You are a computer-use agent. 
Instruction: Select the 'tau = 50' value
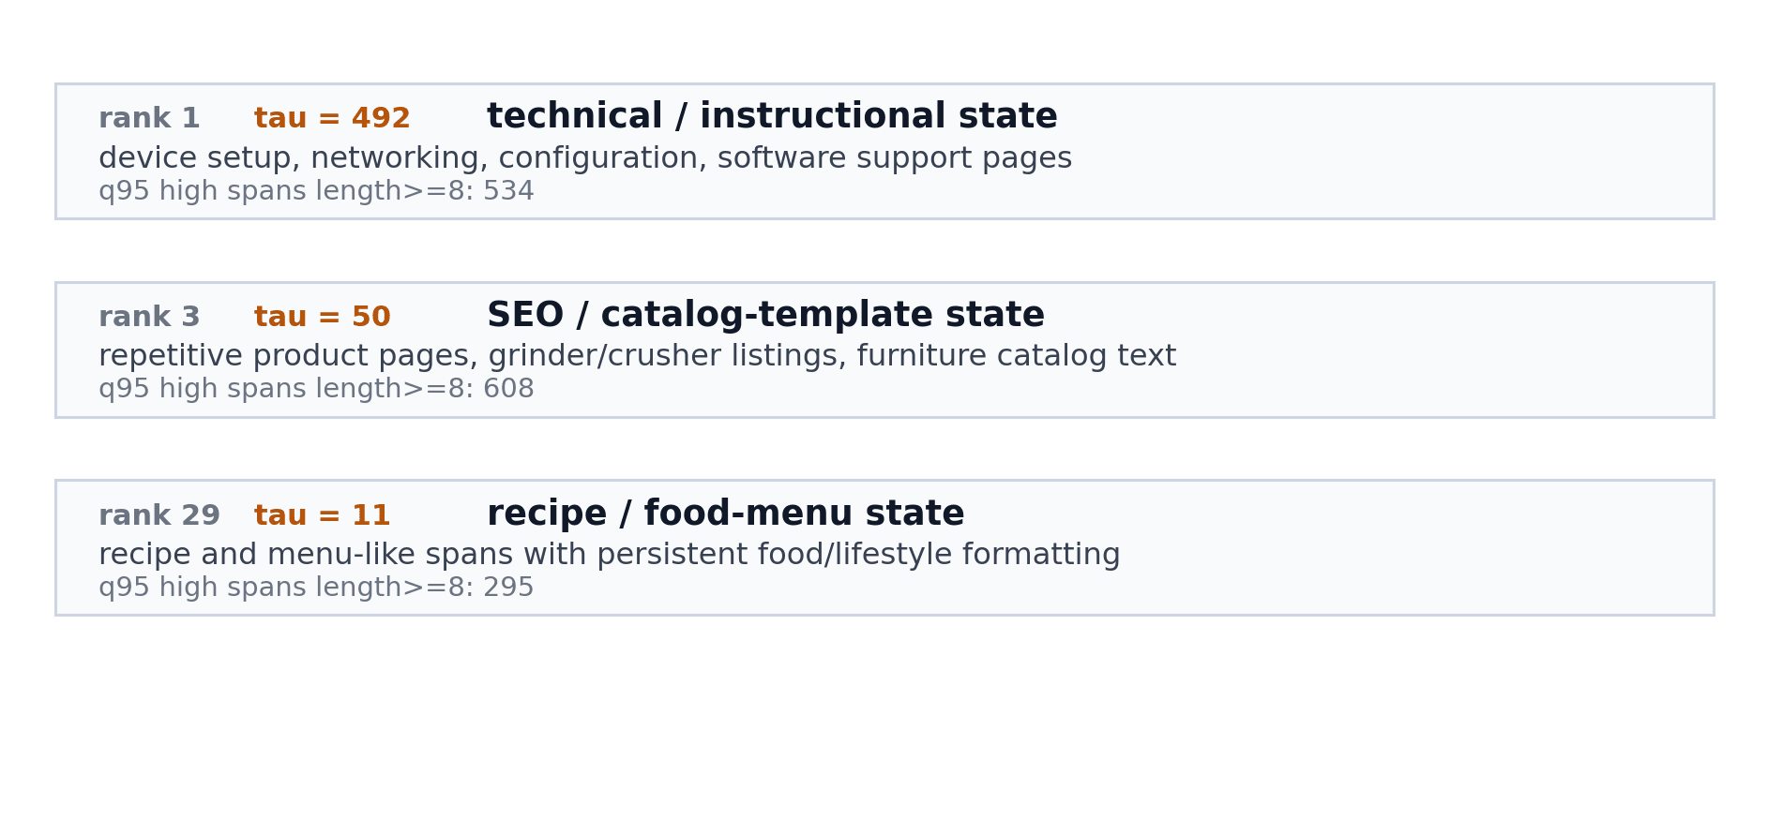(x=323, y=318)
